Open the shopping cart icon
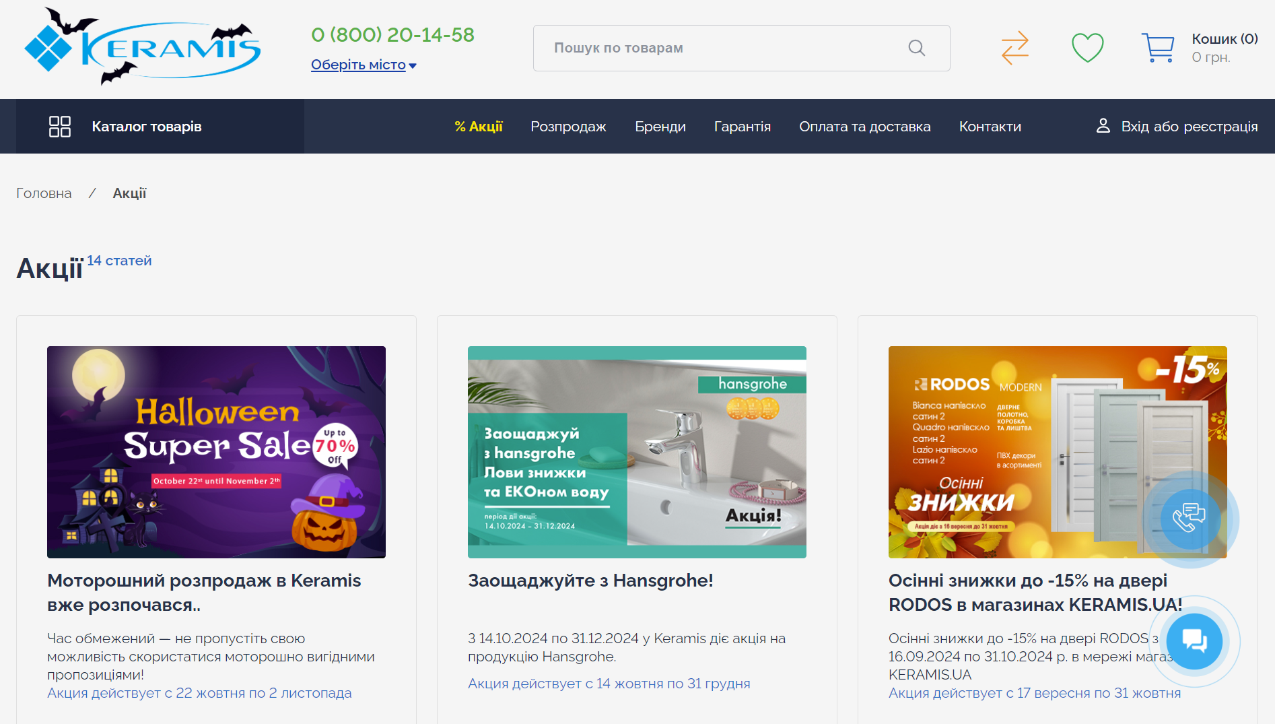Screen dimensions: 1275x724 tap(1158, 48)
